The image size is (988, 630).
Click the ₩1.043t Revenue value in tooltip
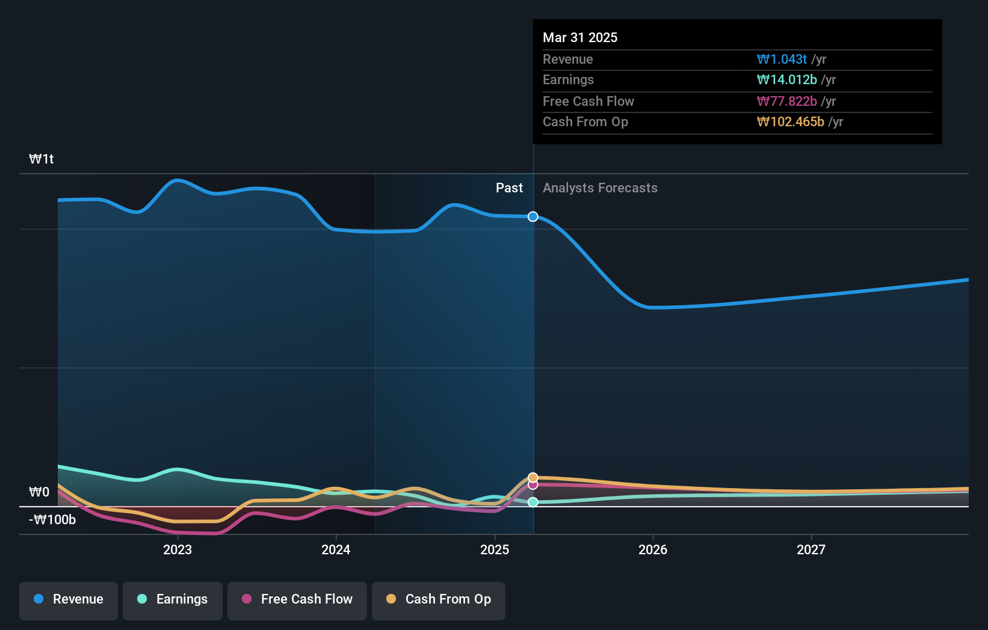[782, 59]
